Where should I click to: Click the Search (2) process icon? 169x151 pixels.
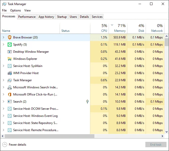pyautogui.click(x=10, y=102)
